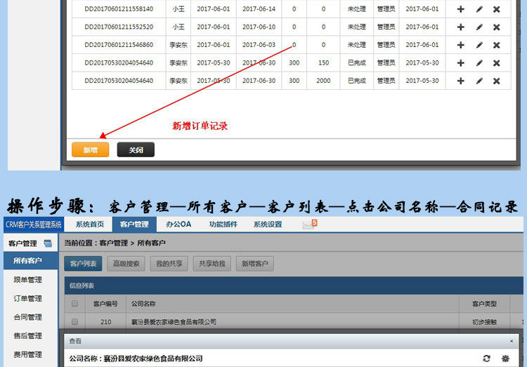527x367 pixels.
Task: Show the 客户列表 view
Action: [83, 264]
